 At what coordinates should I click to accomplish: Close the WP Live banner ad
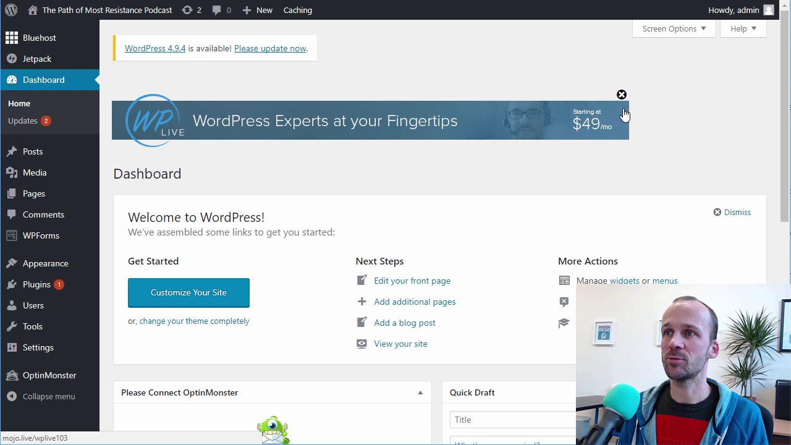(x=622, y=95)
